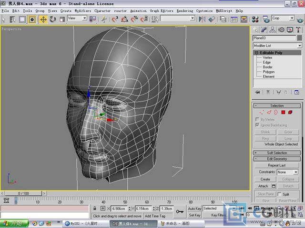Toggle the Angle Snap icon

pyautogui.click(x=124, y=19)
